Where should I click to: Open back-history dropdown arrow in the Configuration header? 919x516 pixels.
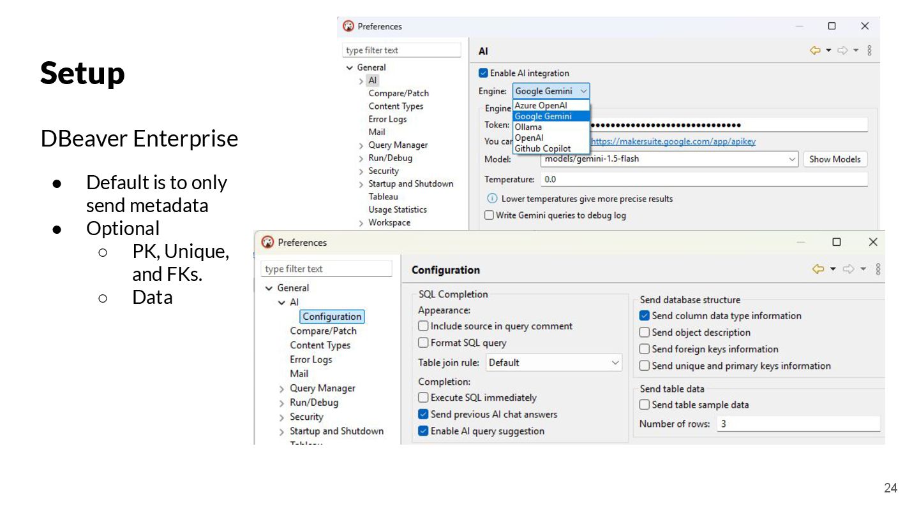point(833,269)
